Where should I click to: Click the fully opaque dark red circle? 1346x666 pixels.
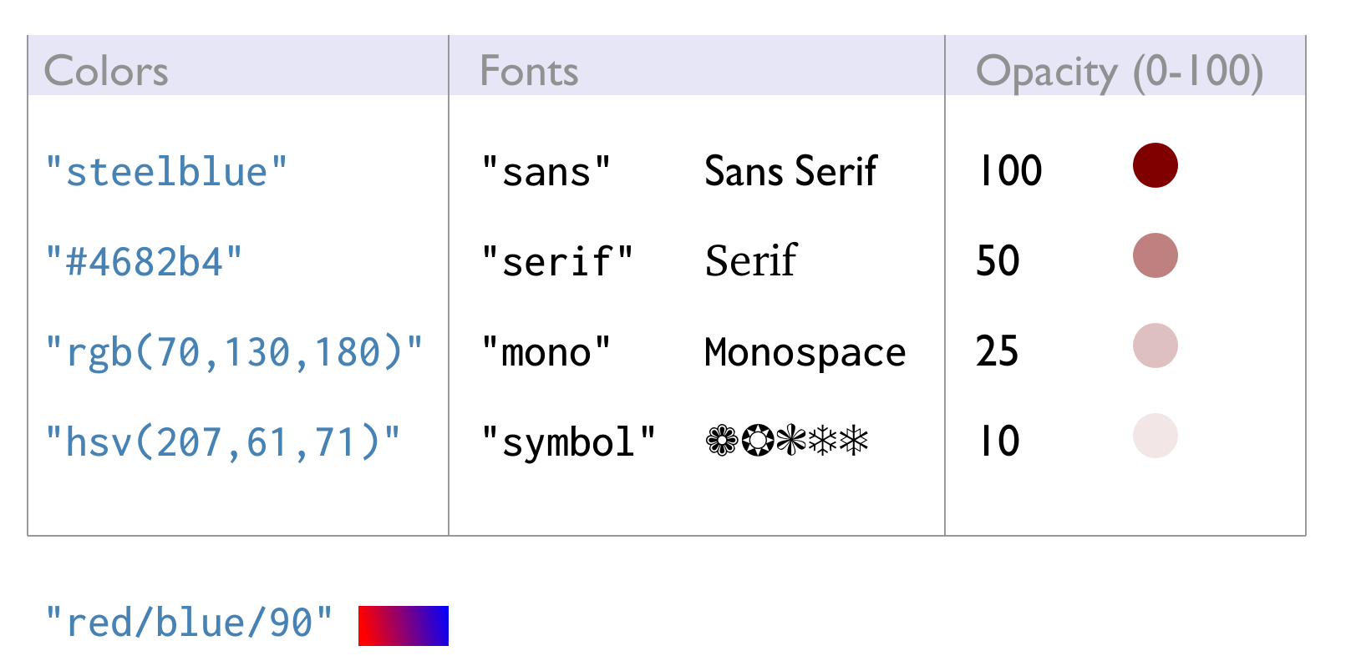coord(1155,165)
